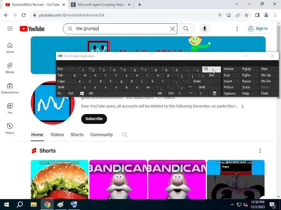Toggle ScrLk key on On-Screen Keyboard
The image size is (281, 210).
click(250, 87)
